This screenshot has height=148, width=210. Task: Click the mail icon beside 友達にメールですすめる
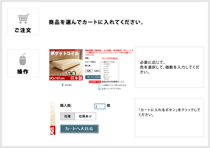tap(99, 89)
